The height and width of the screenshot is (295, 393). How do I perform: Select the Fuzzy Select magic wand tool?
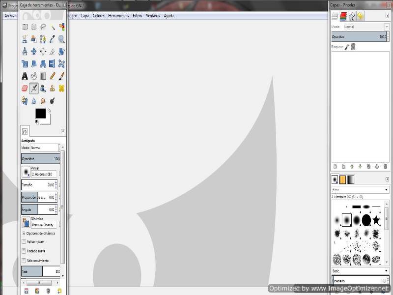pyautogui.click(x=53, y=27)
